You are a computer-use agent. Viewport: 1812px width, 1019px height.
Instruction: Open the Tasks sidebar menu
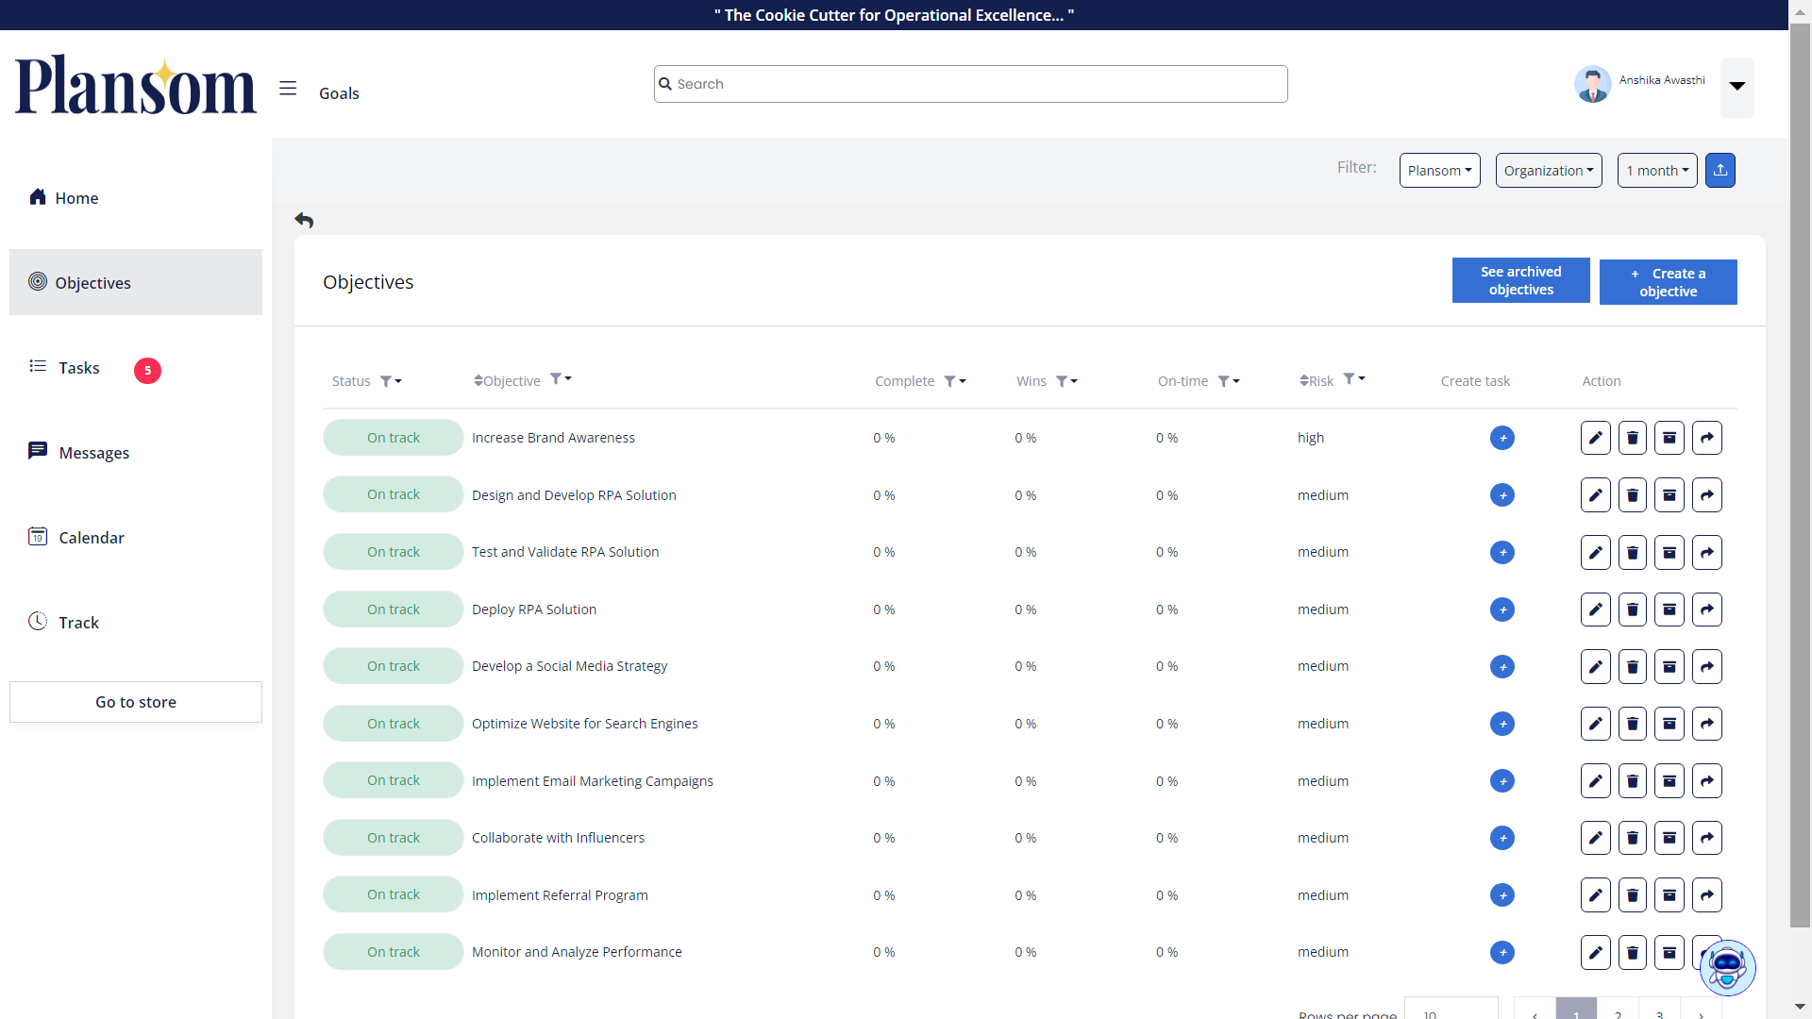tap(79, 368)
